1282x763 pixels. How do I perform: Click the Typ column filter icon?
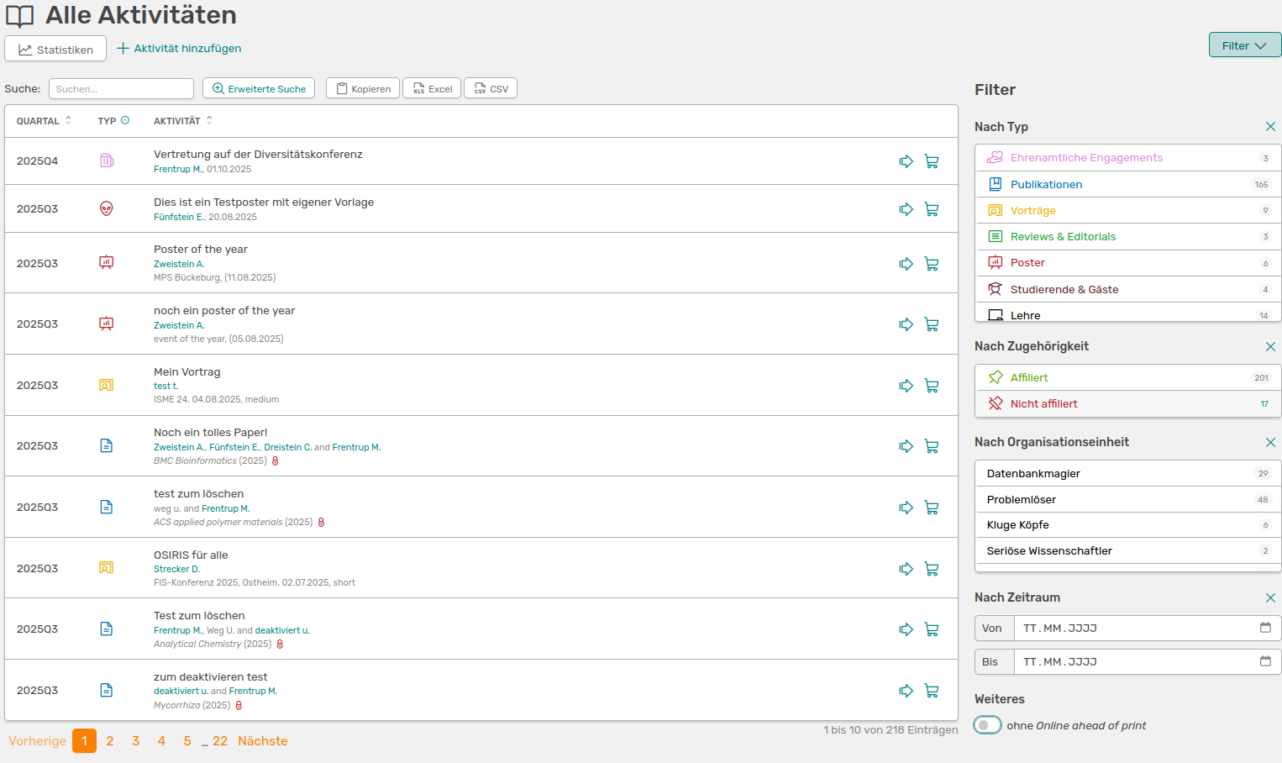pyautogui.click(x=125, y=120)
